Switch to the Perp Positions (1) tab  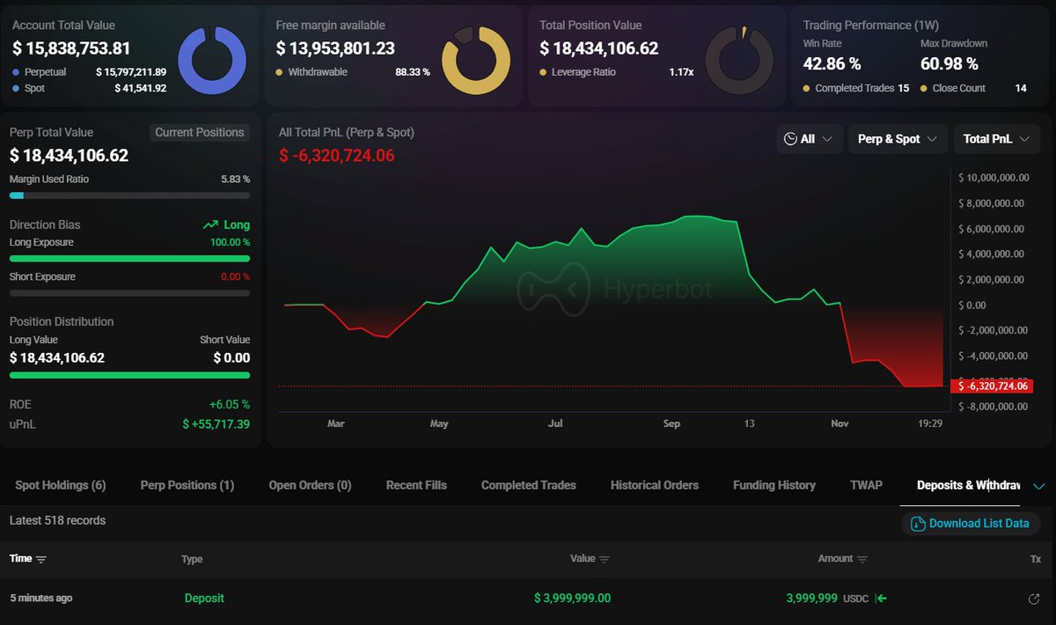pyautogui.click(x=187, y=485)
